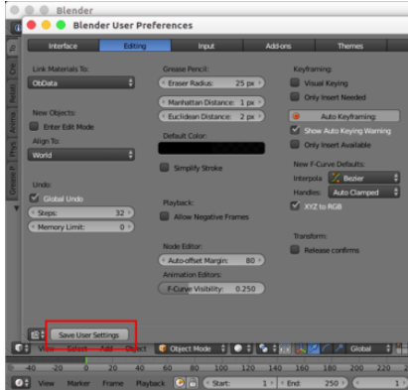
Task: Open the timeline Marker menu
Action: 78,383
